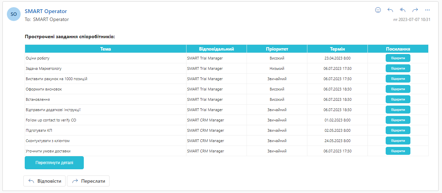Open 'Follow up contact to verify CO' task
This screenshot has height=193, width=442.
click(398, 120)
